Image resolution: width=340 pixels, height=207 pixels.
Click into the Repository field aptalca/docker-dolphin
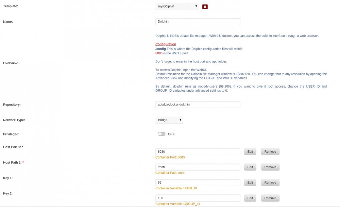198,105
